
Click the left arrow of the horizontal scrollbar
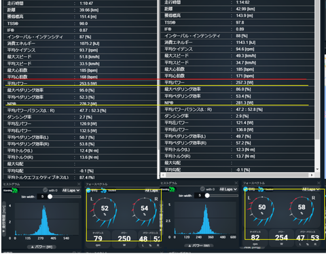coord(163,175)
